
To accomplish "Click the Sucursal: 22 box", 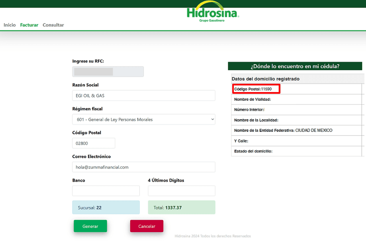I will (106, 207).
